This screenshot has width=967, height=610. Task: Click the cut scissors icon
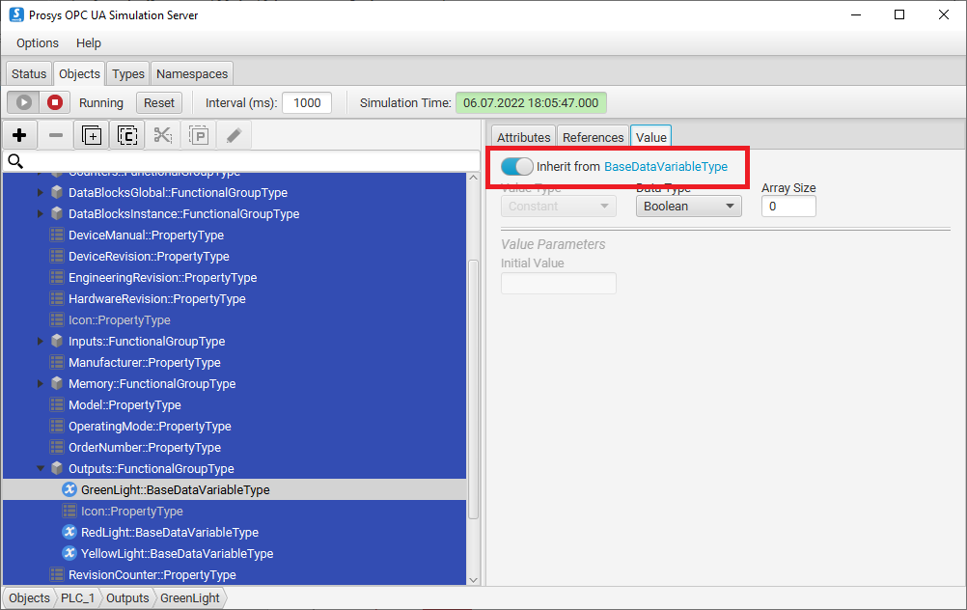tap(163, 135)
